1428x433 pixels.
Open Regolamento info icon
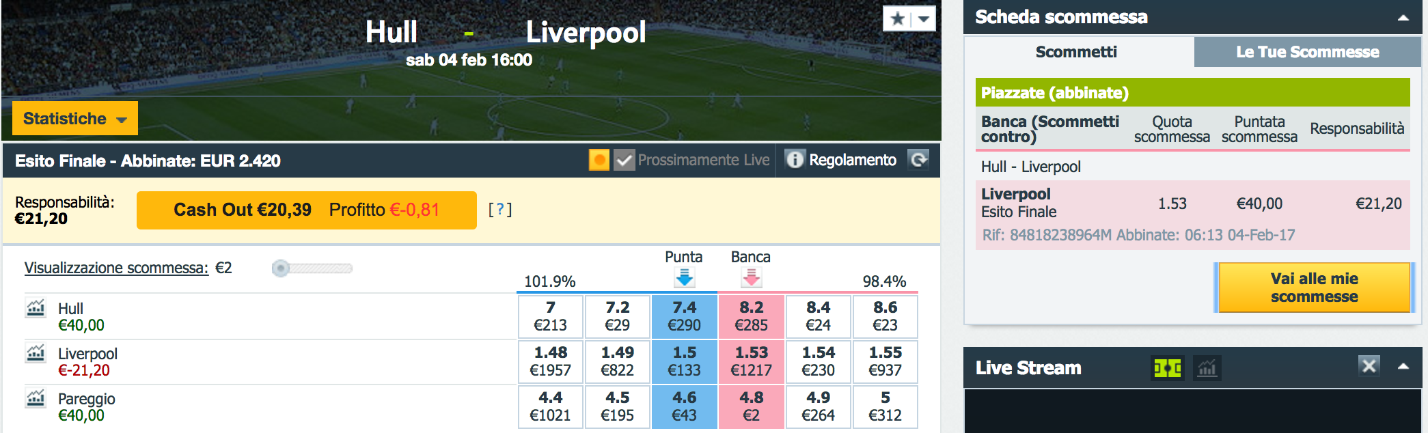795,160
